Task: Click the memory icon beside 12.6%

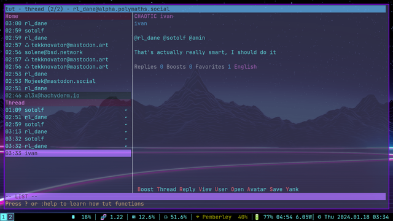Action: click(134, 217)
